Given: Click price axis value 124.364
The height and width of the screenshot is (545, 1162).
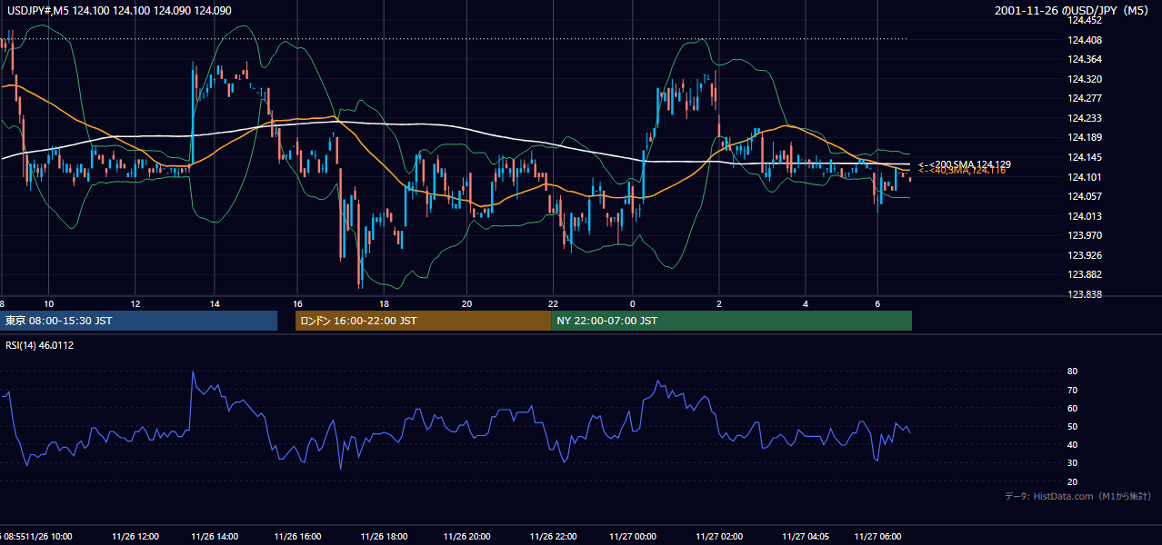Looking at the screenshot, I should (x=1085, y=59).
